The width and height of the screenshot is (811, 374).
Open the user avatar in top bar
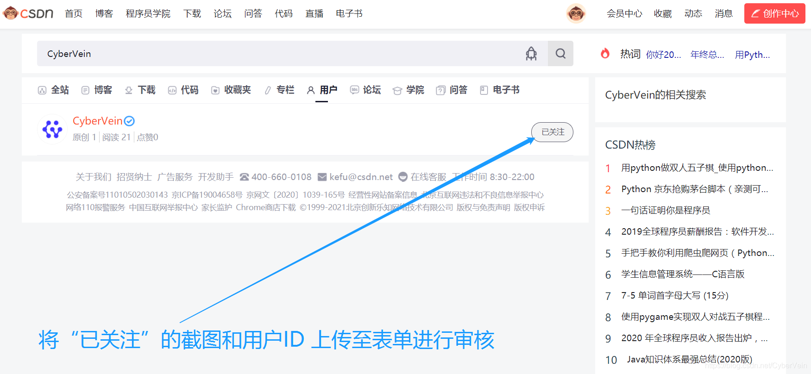pos(576,13)
